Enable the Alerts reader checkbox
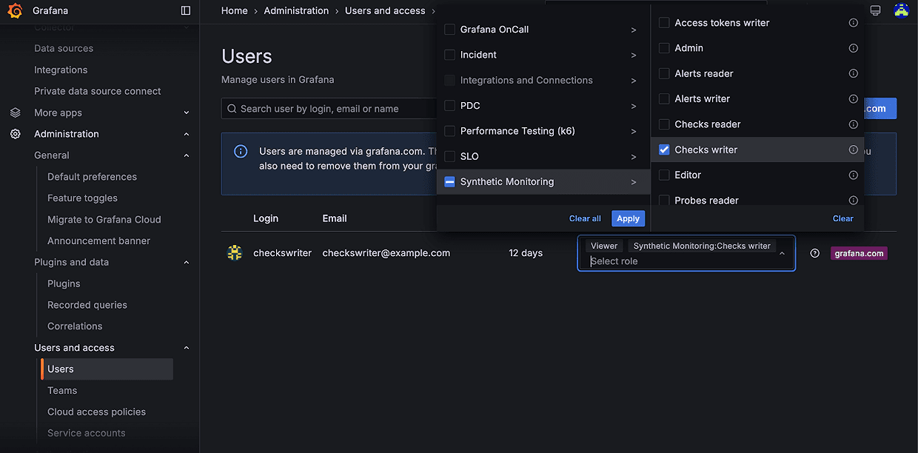 point(663,73)
